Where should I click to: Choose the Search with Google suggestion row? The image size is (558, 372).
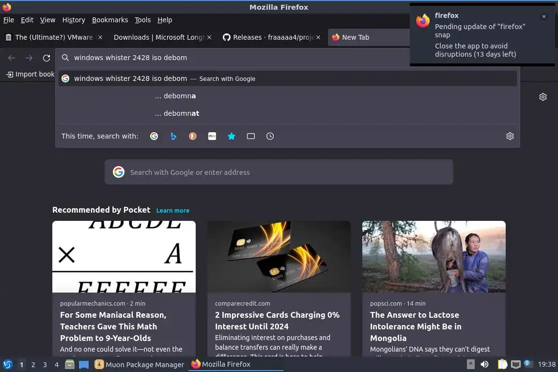[x=288, y=78]
